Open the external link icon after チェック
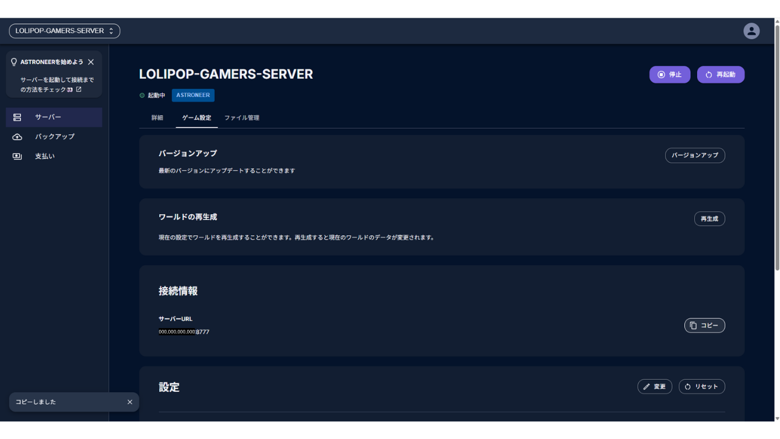The image size is (780, 439). (79, 90)
